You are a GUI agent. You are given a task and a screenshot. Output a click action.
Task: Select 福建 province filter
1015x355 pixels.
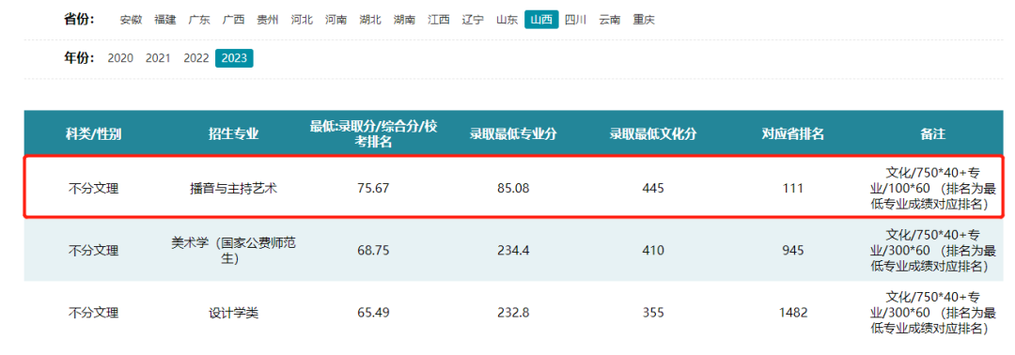[x=165, y=20]
